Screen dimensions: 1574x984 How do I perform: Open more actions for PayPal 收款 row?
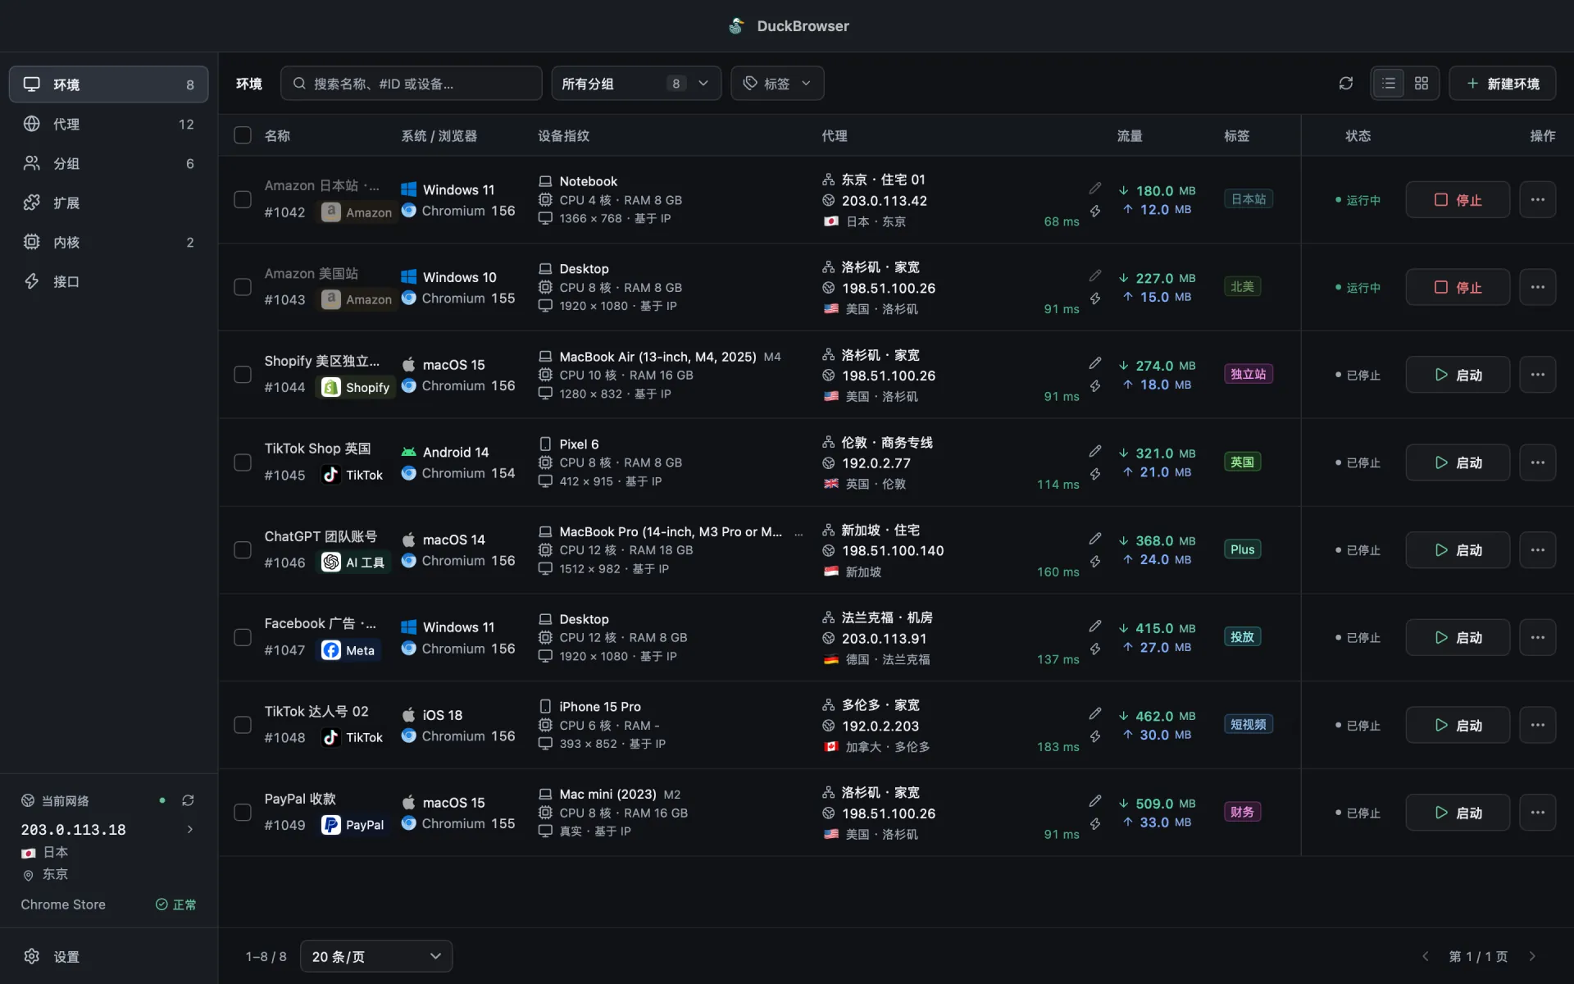1537,813
